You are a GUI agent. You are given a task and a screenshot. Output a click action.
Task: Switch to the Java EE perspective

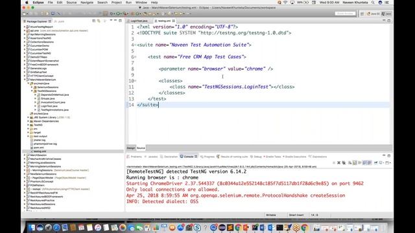(x=373, y=14)
